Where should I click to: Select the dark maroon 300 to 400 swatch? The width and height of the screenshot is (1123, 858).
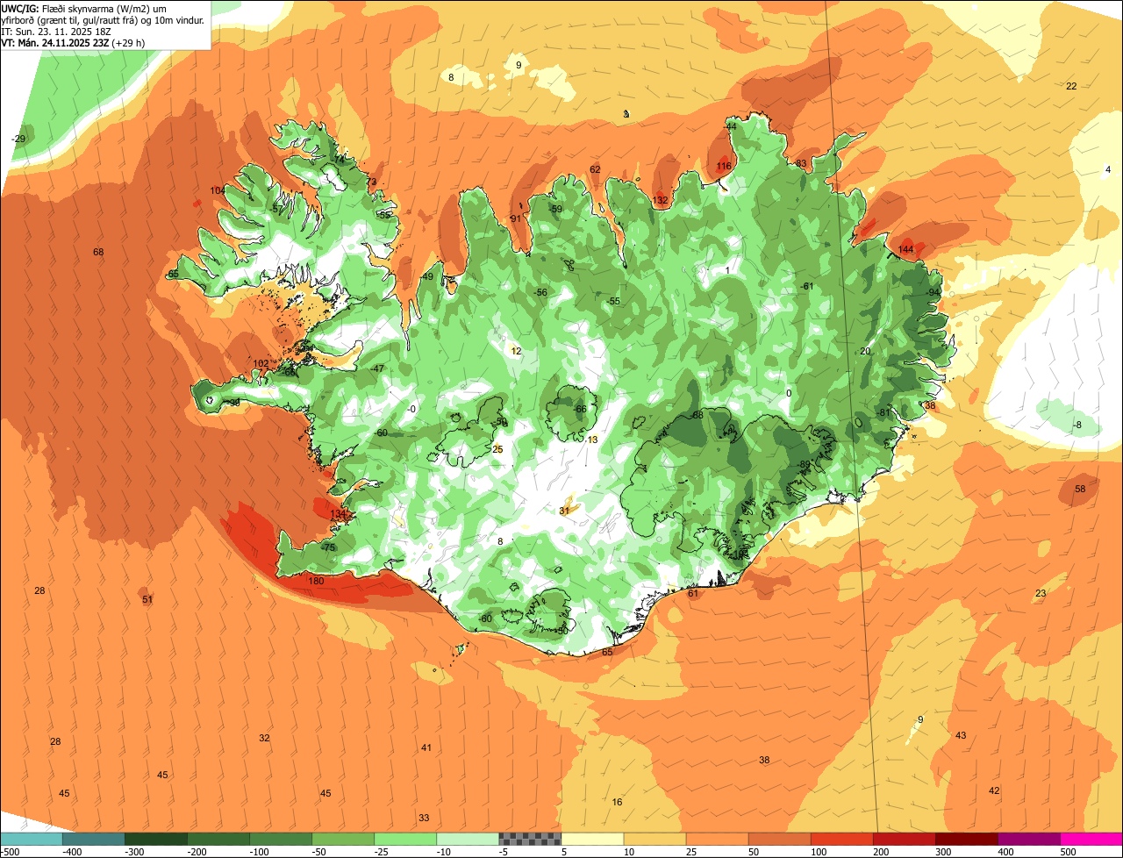[967, 839]
